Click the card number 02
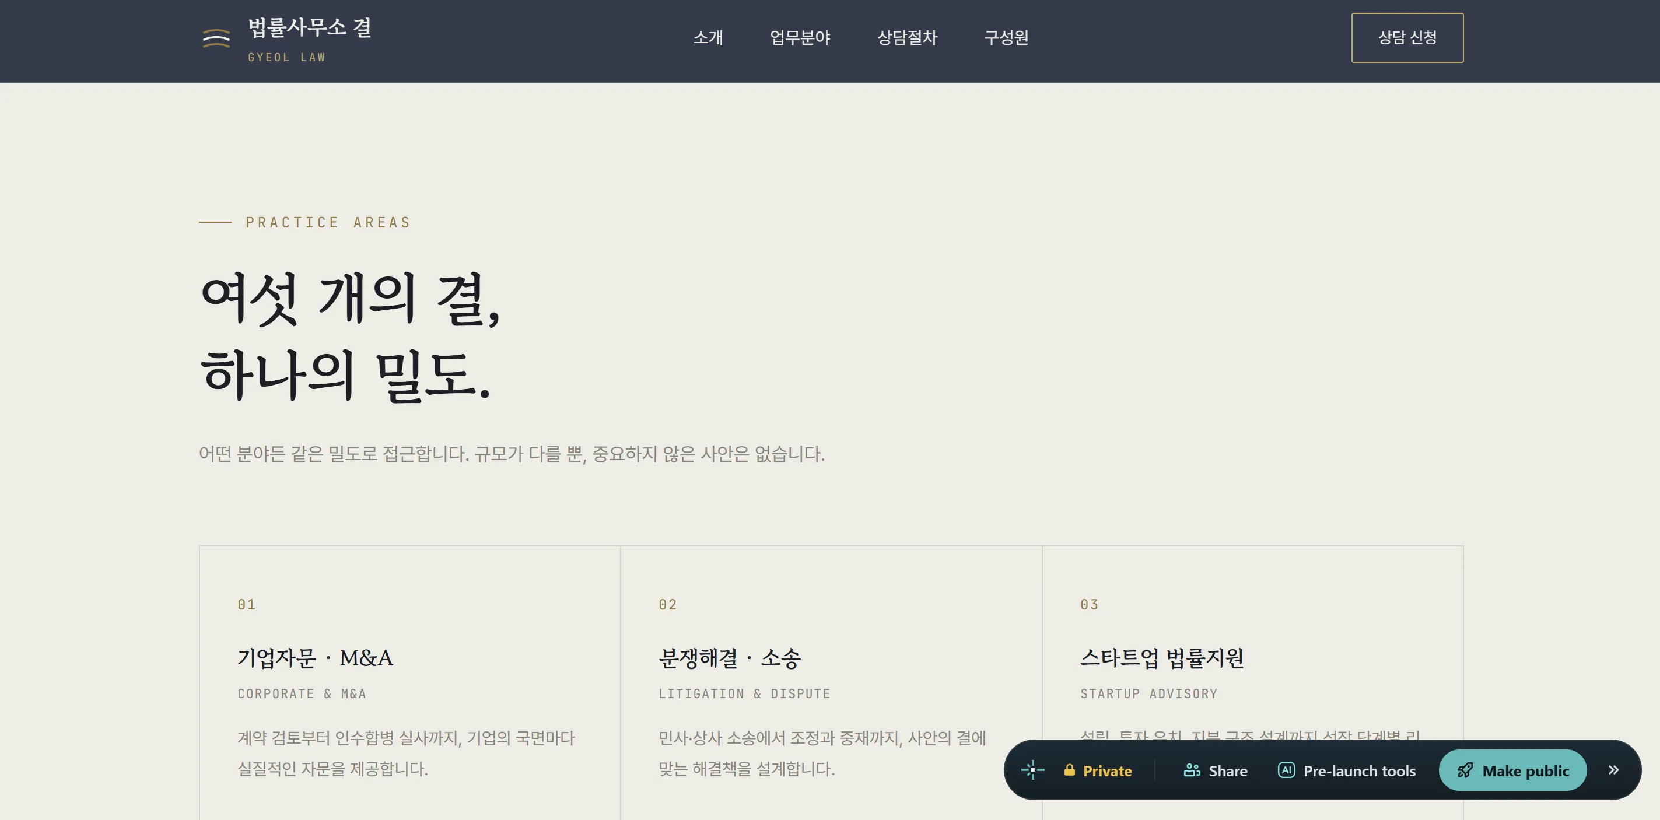The image size is (1660, 820). pyautogui.click(x=668, y=604)
